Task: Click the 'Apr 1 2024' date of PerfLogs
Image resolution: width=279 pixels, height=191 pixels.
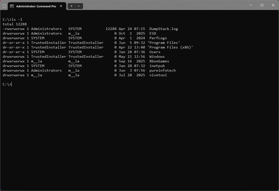Action: (132, 38)
